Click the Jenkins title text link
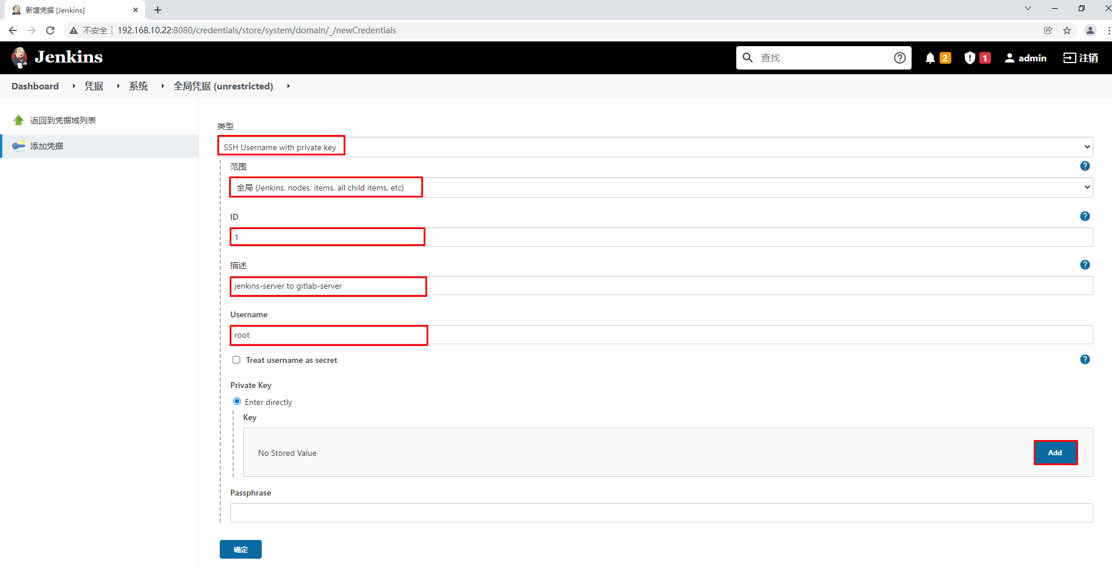The height and width of the screenshot is (568, 1112). pos(68,57)
